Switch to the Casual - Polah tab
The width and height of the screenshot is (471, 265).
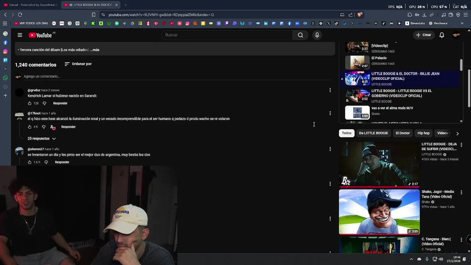click(31, 5)
